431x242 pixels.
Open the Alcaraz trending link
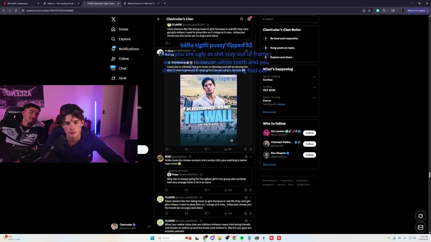(x=281, y=104)
